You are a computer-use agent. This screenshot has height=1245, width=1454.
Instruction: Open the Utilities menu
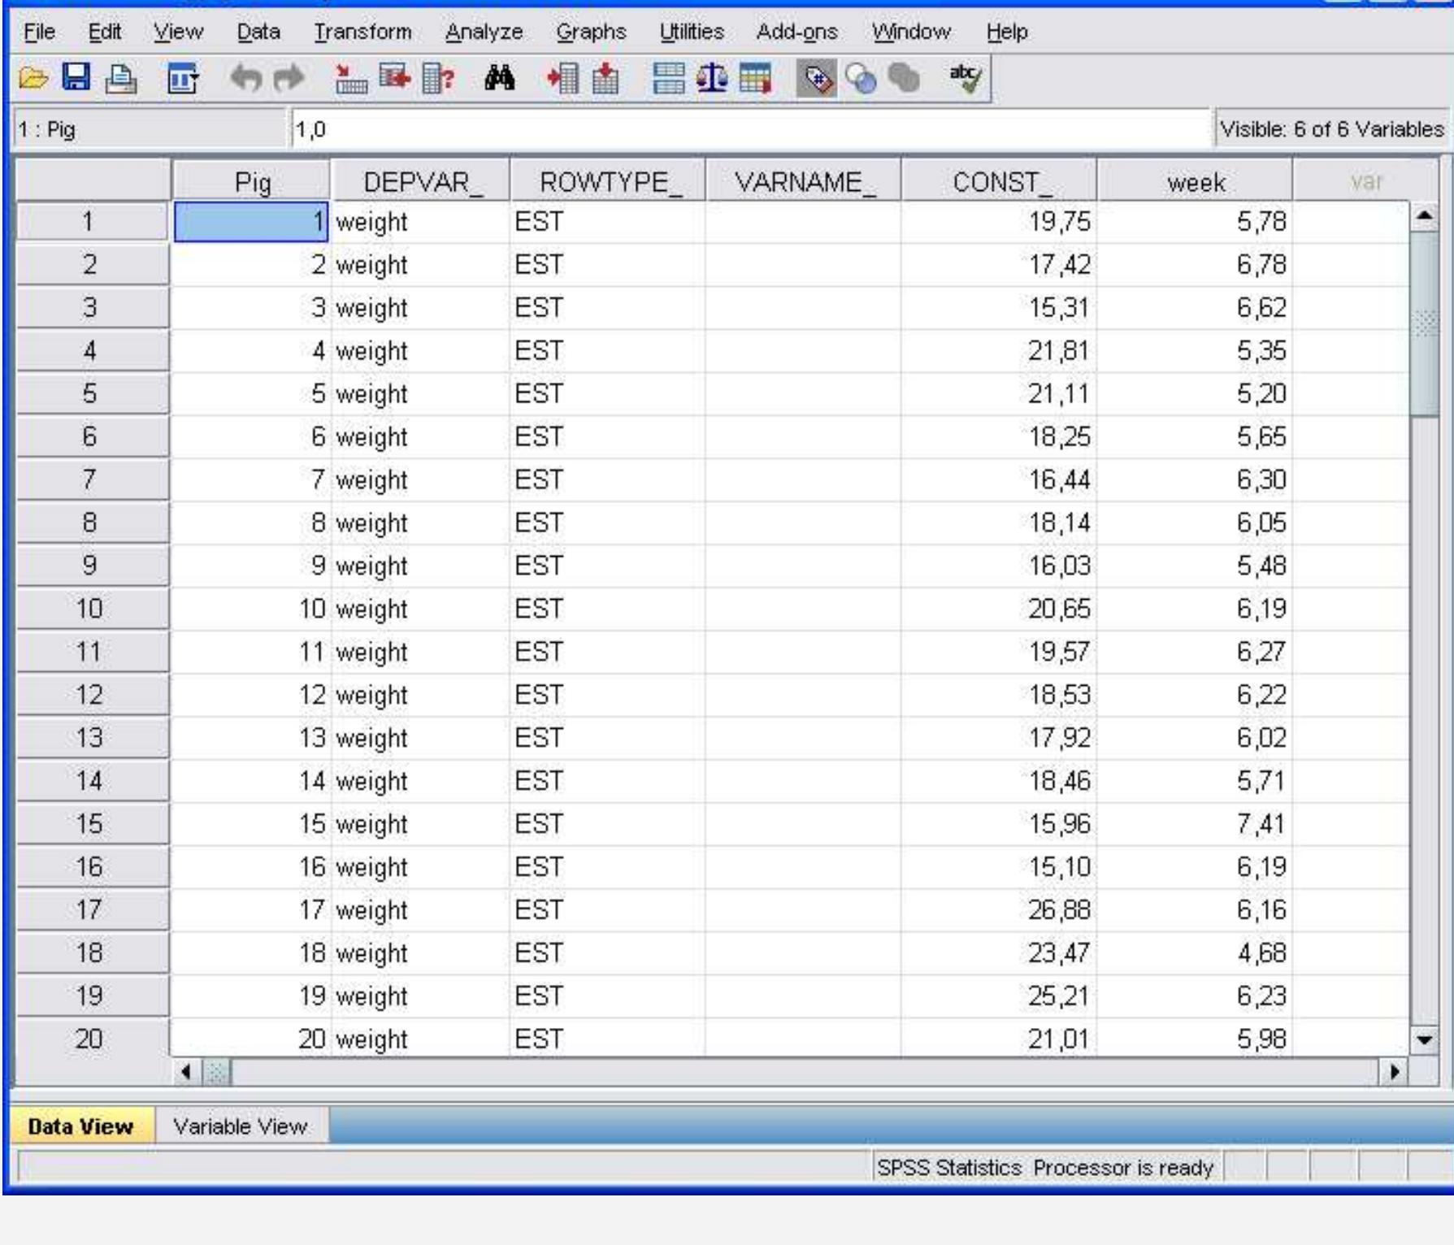(x=692, y=32)
